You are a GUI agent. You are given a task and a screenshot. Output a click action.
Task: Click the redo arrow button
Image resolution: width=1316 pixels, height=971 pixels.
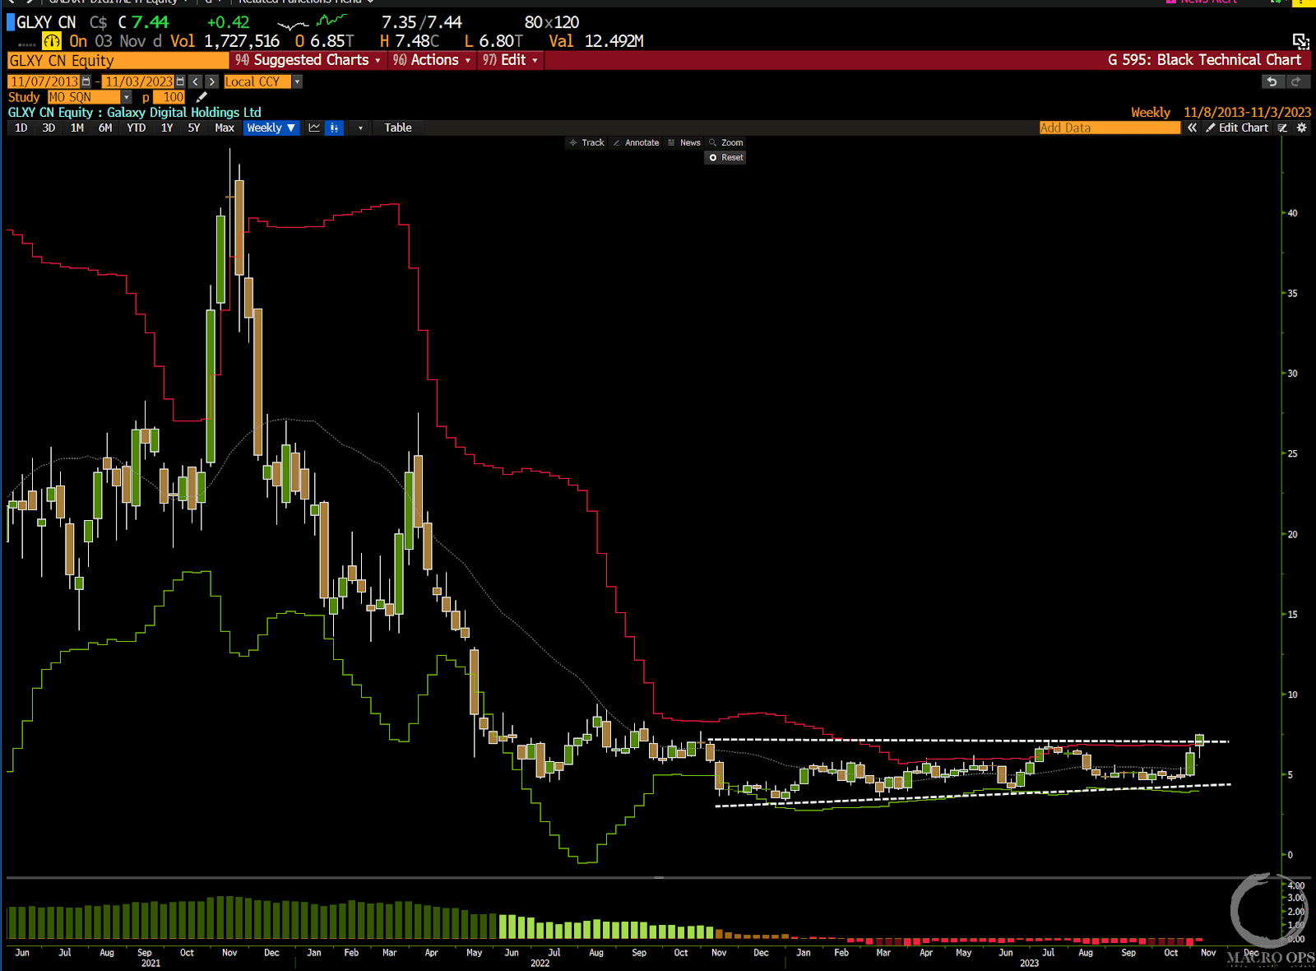[x=1296, y=81]
